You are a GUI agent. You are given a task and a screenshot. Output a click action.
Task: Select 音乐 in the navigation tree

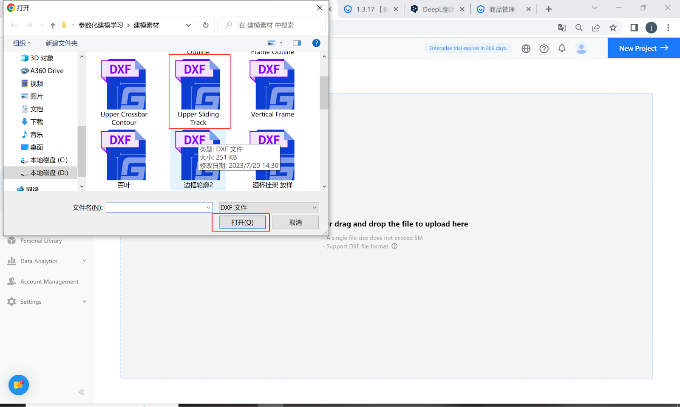(x=32, y=134)
